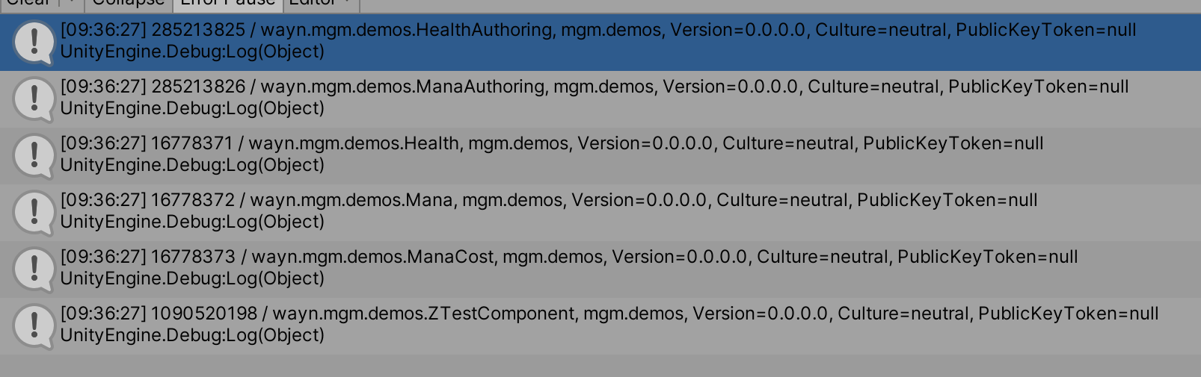Toggle the Error Pause option
Image resolution: width=1201 pixels, height=377 pixels.
pyautogui.click(x=228, y=4)
